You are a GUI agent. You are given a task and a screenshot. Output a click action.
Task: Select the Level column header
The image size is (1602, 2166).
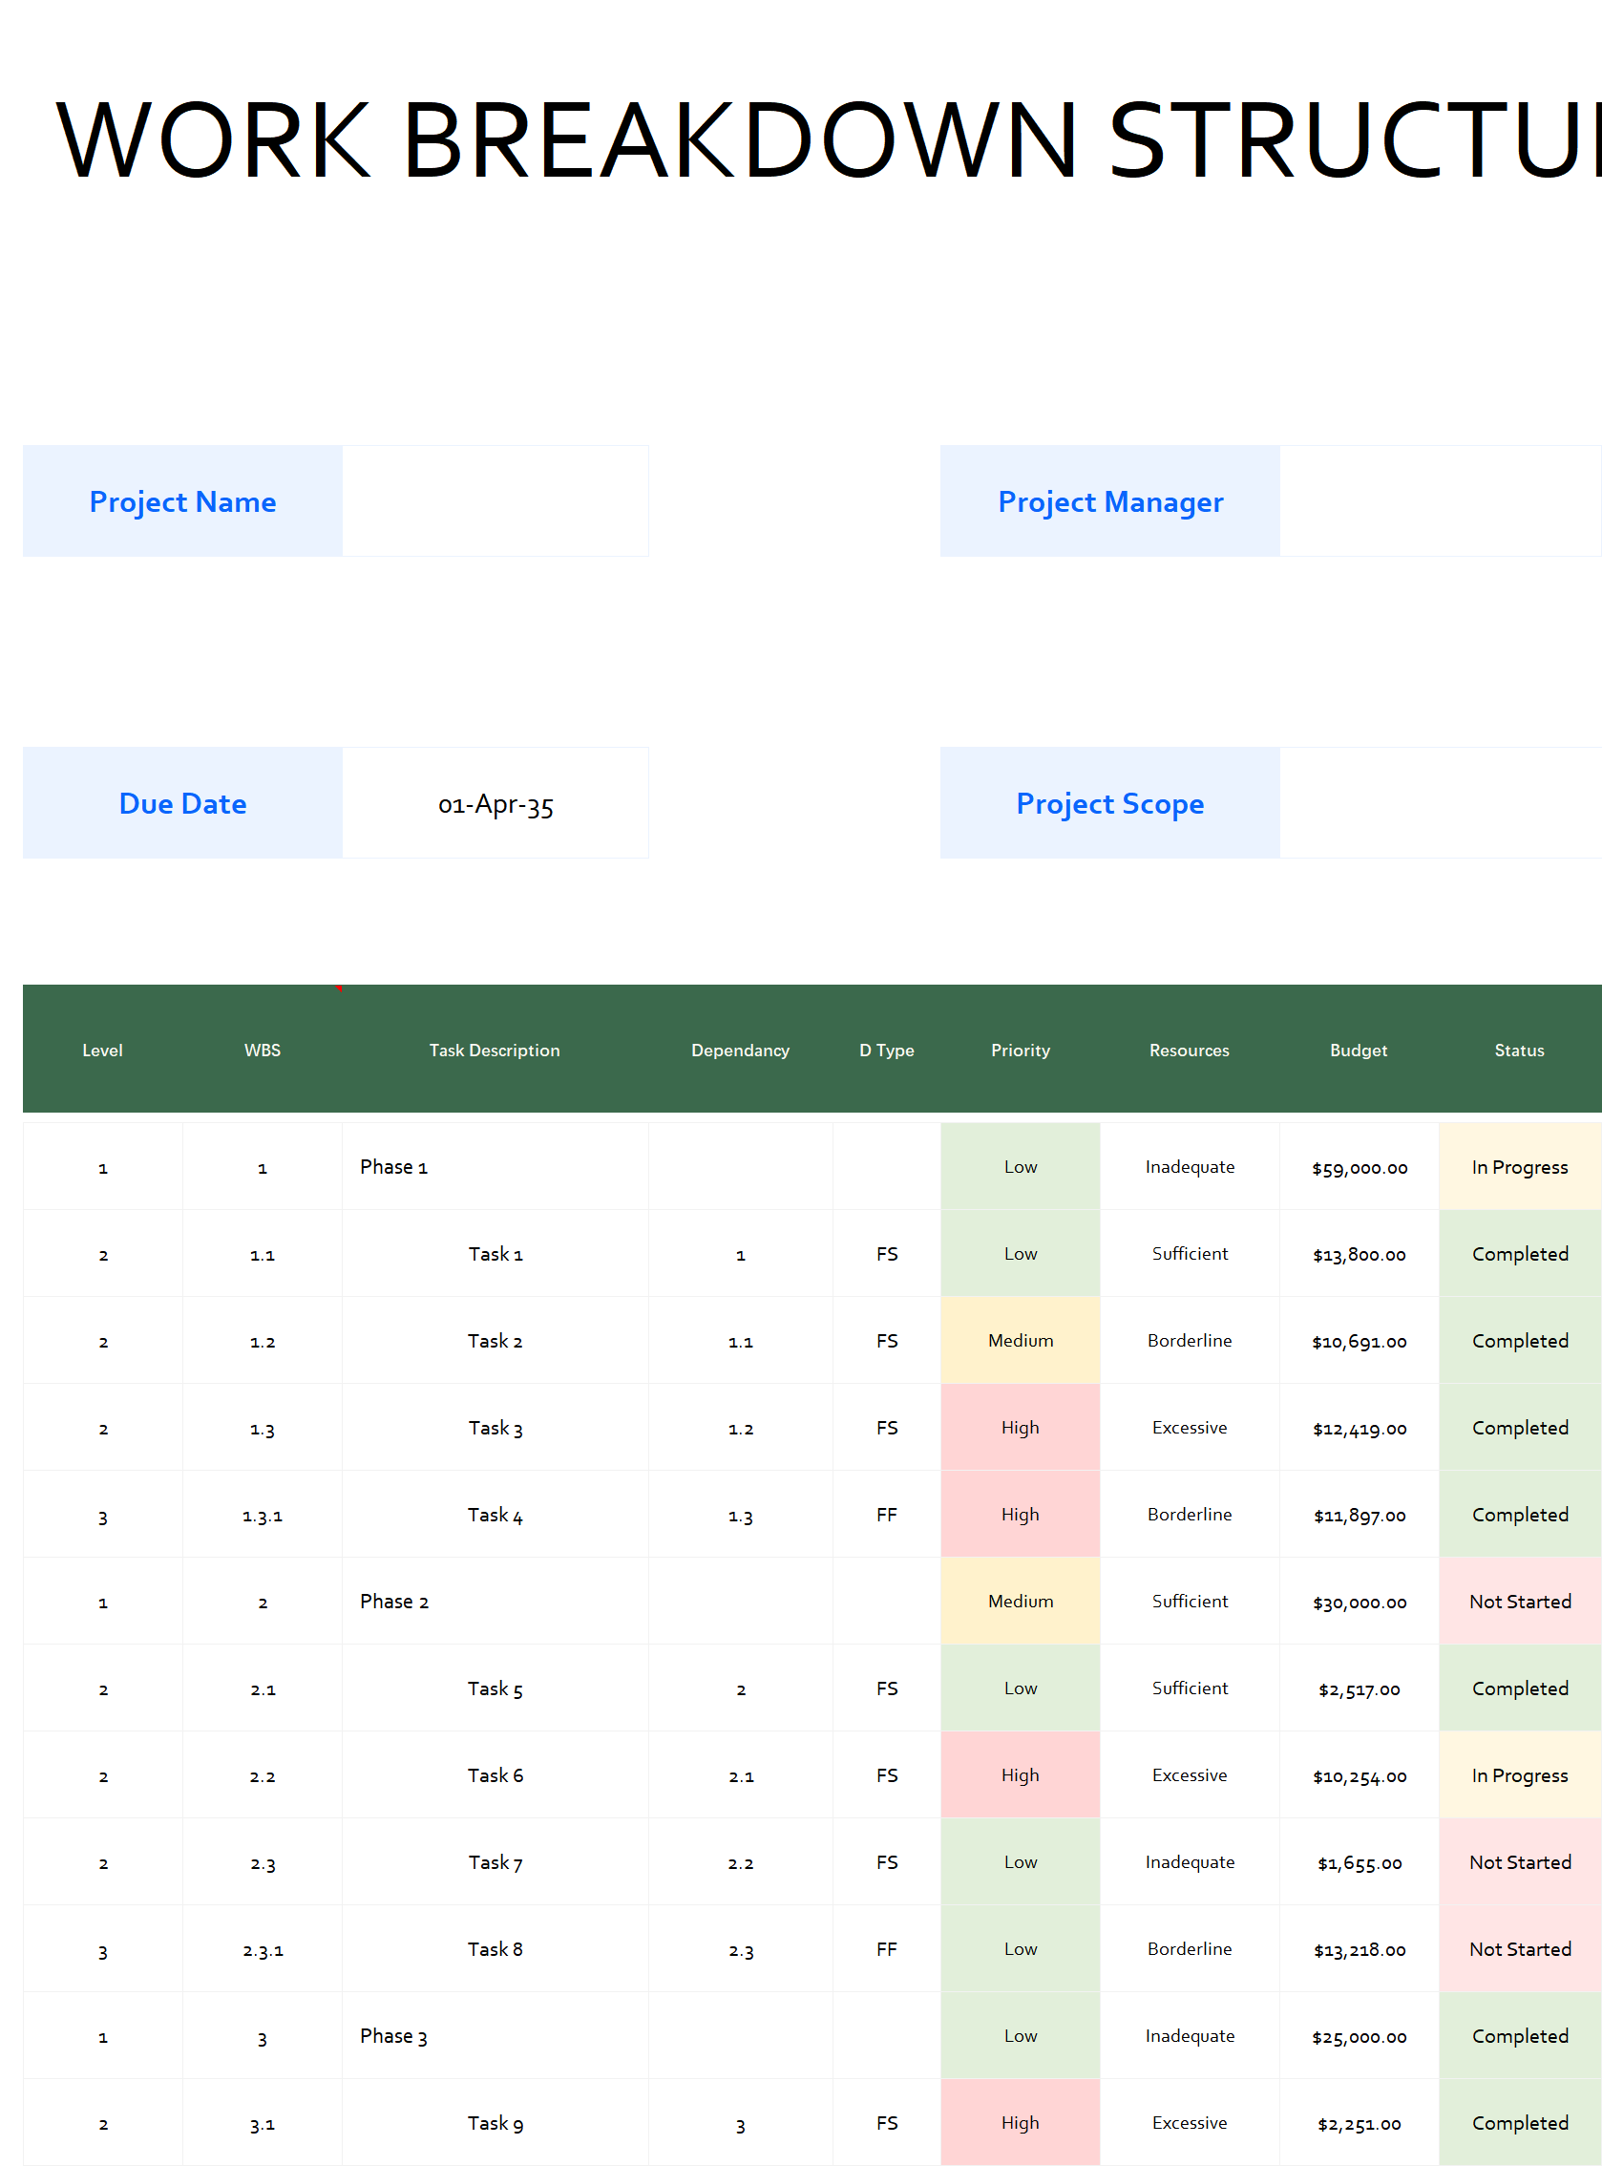coord(103,1050)
